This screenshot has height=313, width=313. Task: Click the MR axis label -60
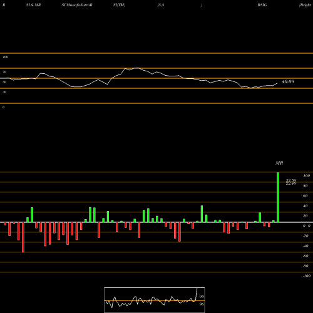(x=305, y=256)
